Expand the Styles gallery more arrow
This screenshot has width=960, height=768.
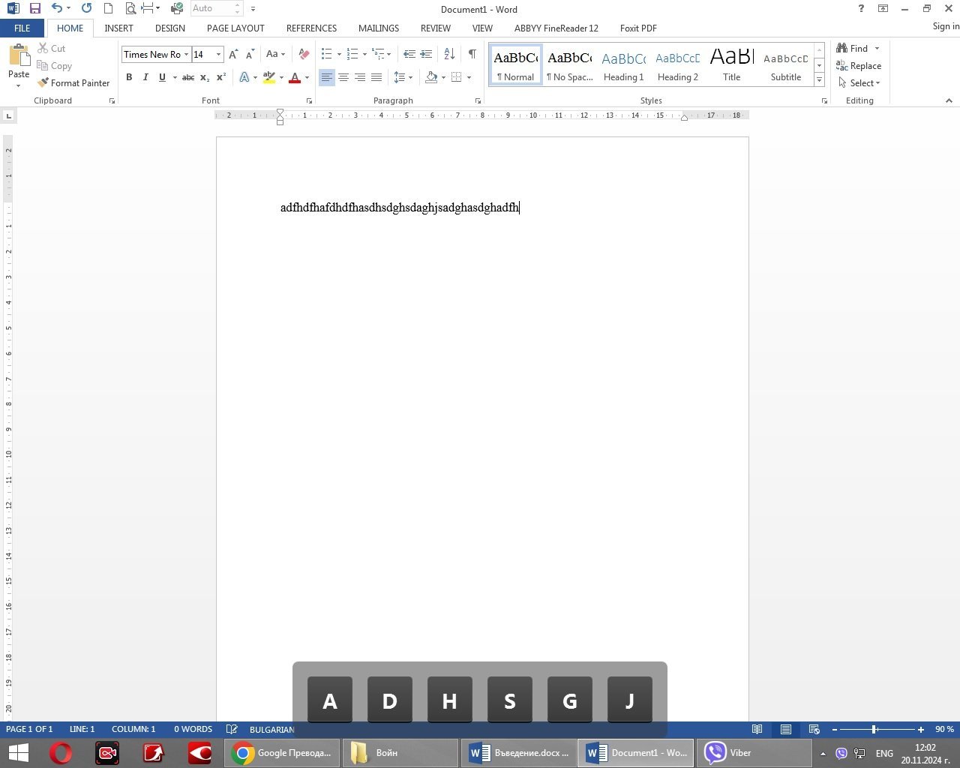pyautogui.click(x=819, y=80)
